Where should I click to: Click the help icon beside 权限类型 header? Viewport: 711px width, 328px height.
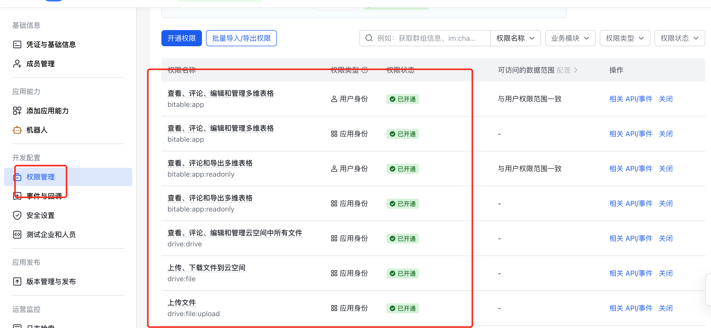click(x=365, y=70)
